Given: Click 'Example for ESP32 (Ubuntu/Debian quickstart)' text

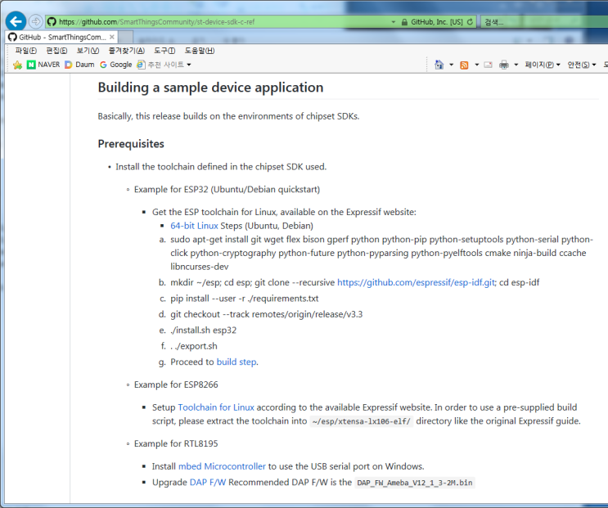Looking at the screenshot, I should point(227,189).
